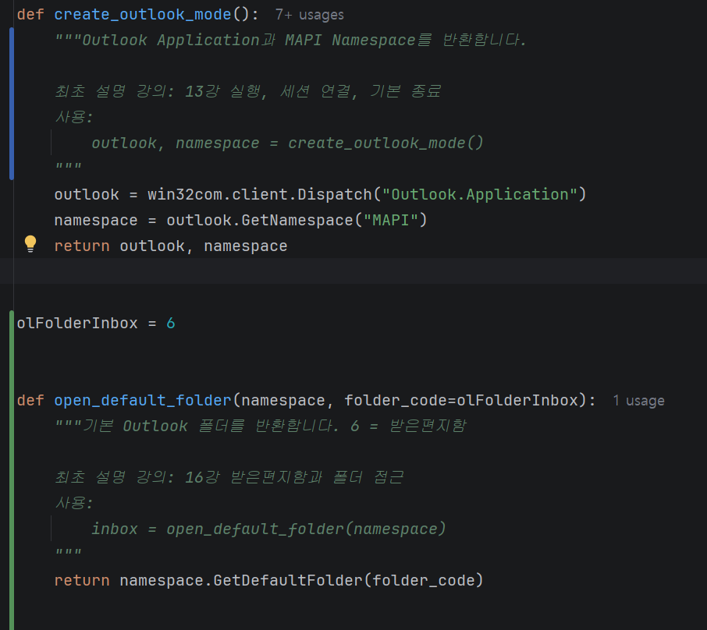Click the number 6 after olFolderInbox
707x630 pixels.
(170, 323)
